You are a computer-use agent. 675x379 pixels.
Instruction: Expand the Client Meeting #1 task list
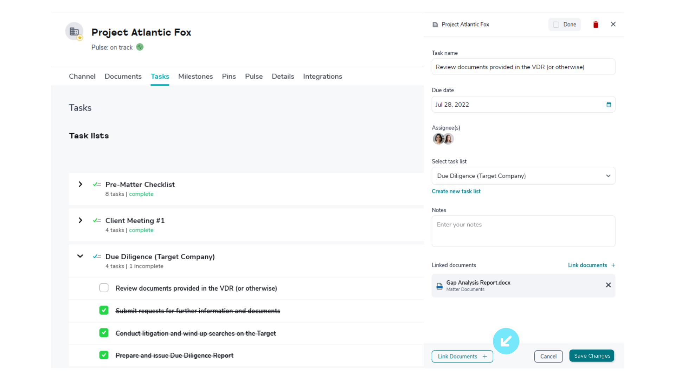pos(80,220)
